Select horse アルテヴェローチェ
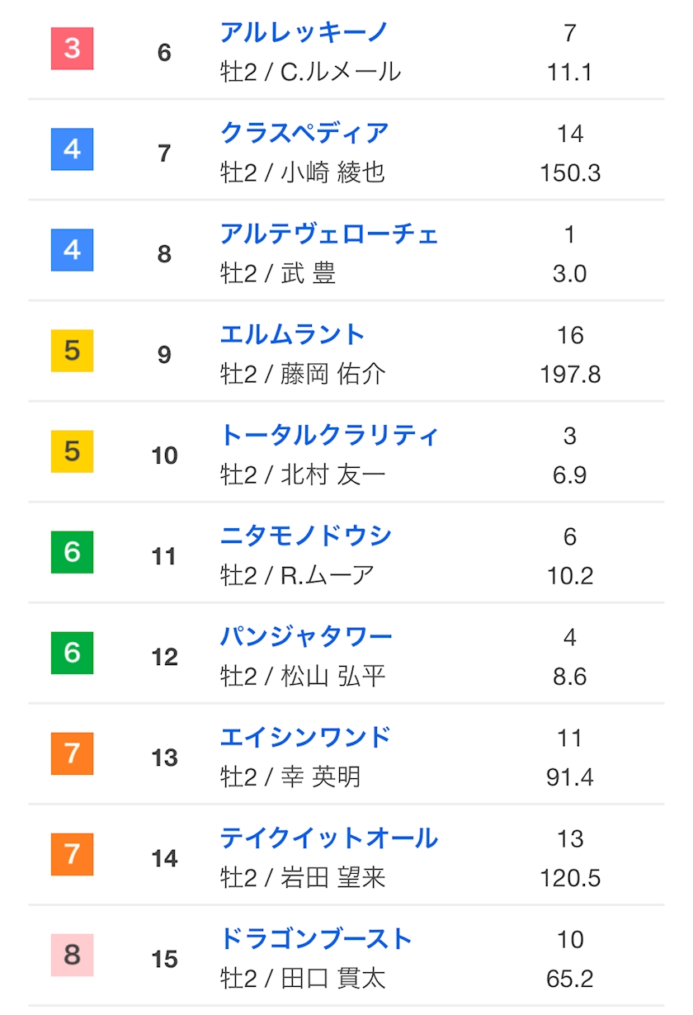The image size is (693, 1015). pos(328,234)
